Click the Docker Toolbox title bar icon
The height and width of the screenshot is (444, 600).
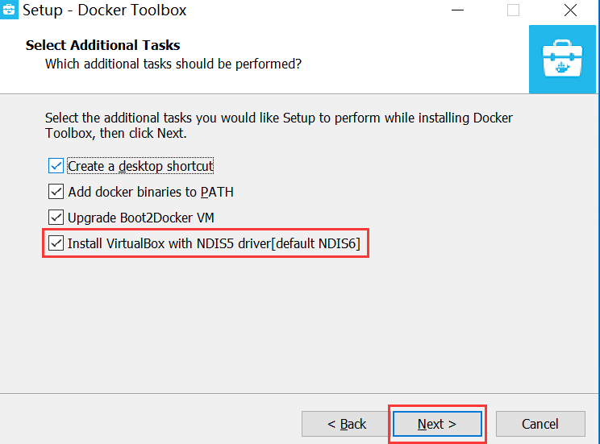tap(8, 9)
